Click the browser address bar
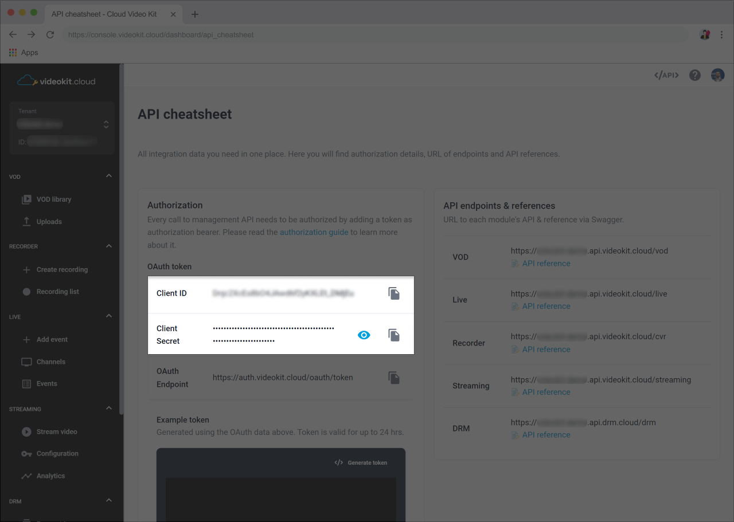The image size is (734, 522). click(375, 34)
